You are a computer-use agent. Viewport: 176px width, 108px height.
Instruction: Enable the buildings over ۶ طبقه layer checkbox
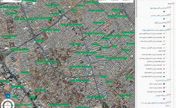168,102
